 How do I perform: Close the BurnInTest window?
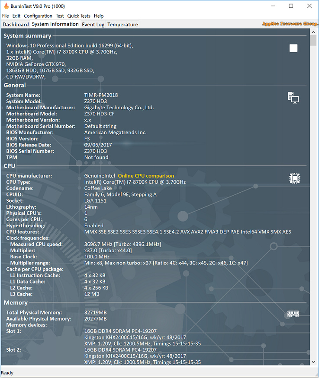(x=309, y=6)
